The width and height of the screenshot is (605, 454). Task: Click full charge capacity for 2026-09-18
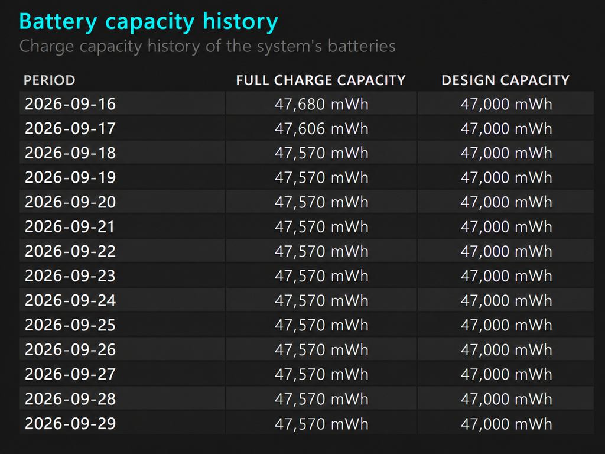click(321, 153)
